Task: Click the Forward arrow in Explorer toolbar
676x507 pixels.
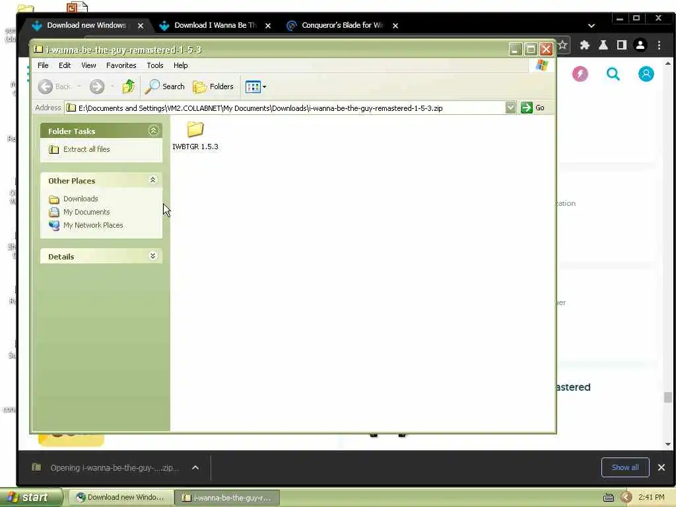Action: tap(97, 86)
